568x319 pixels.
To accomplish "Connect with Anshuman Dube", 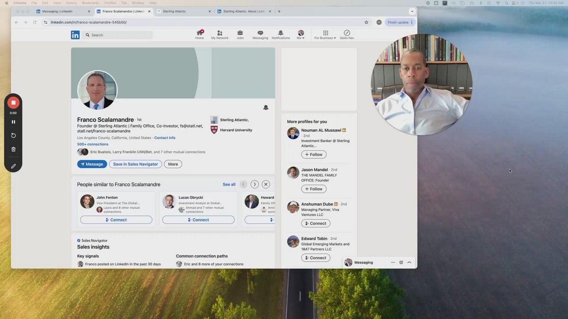I will [x=316, y=223].
